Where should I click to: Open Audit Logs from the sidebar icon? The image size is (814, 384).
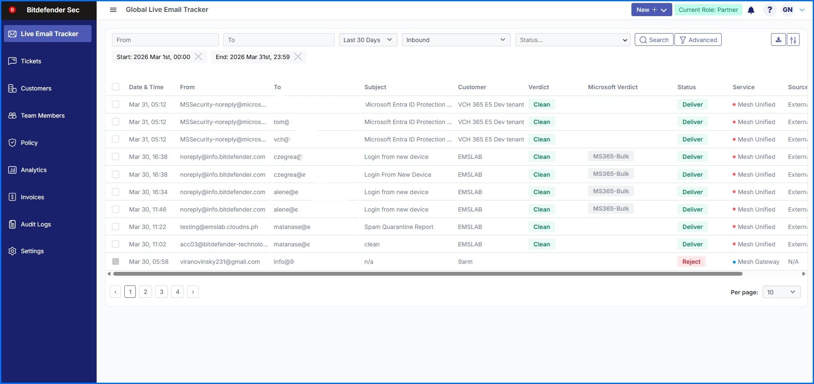(12, 224)
